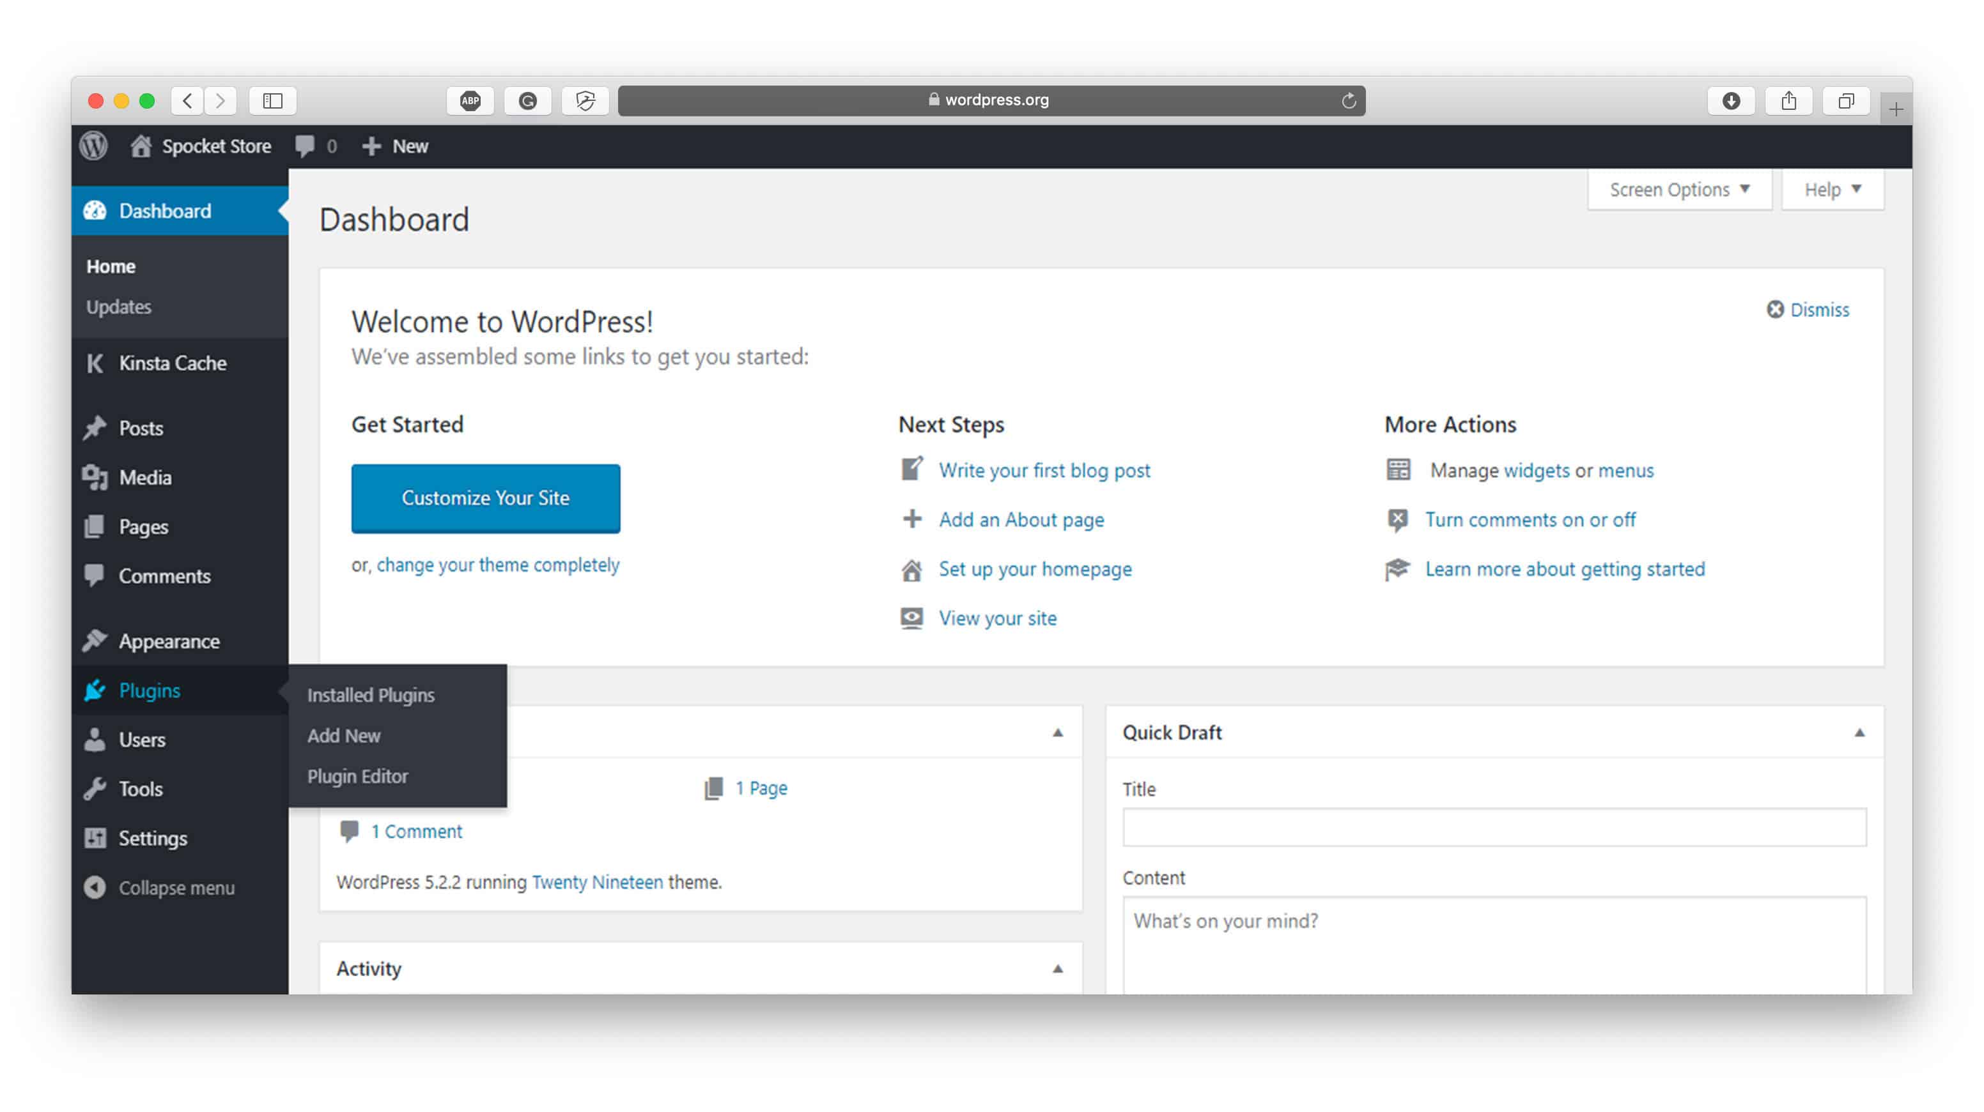Focus the What's on your mind box
This screenshot has width=1984, height=1112.
[1494, 946]
